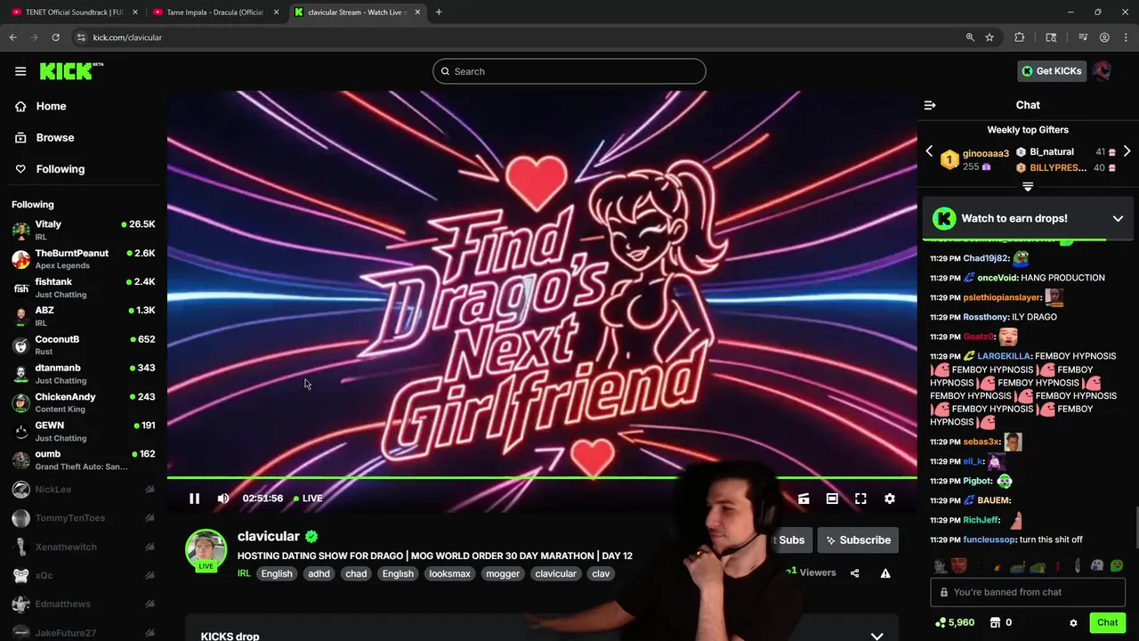Open ABZ channel in sidebar
The height and width of the screenshot is (641, 1139).
coord(83,316)
